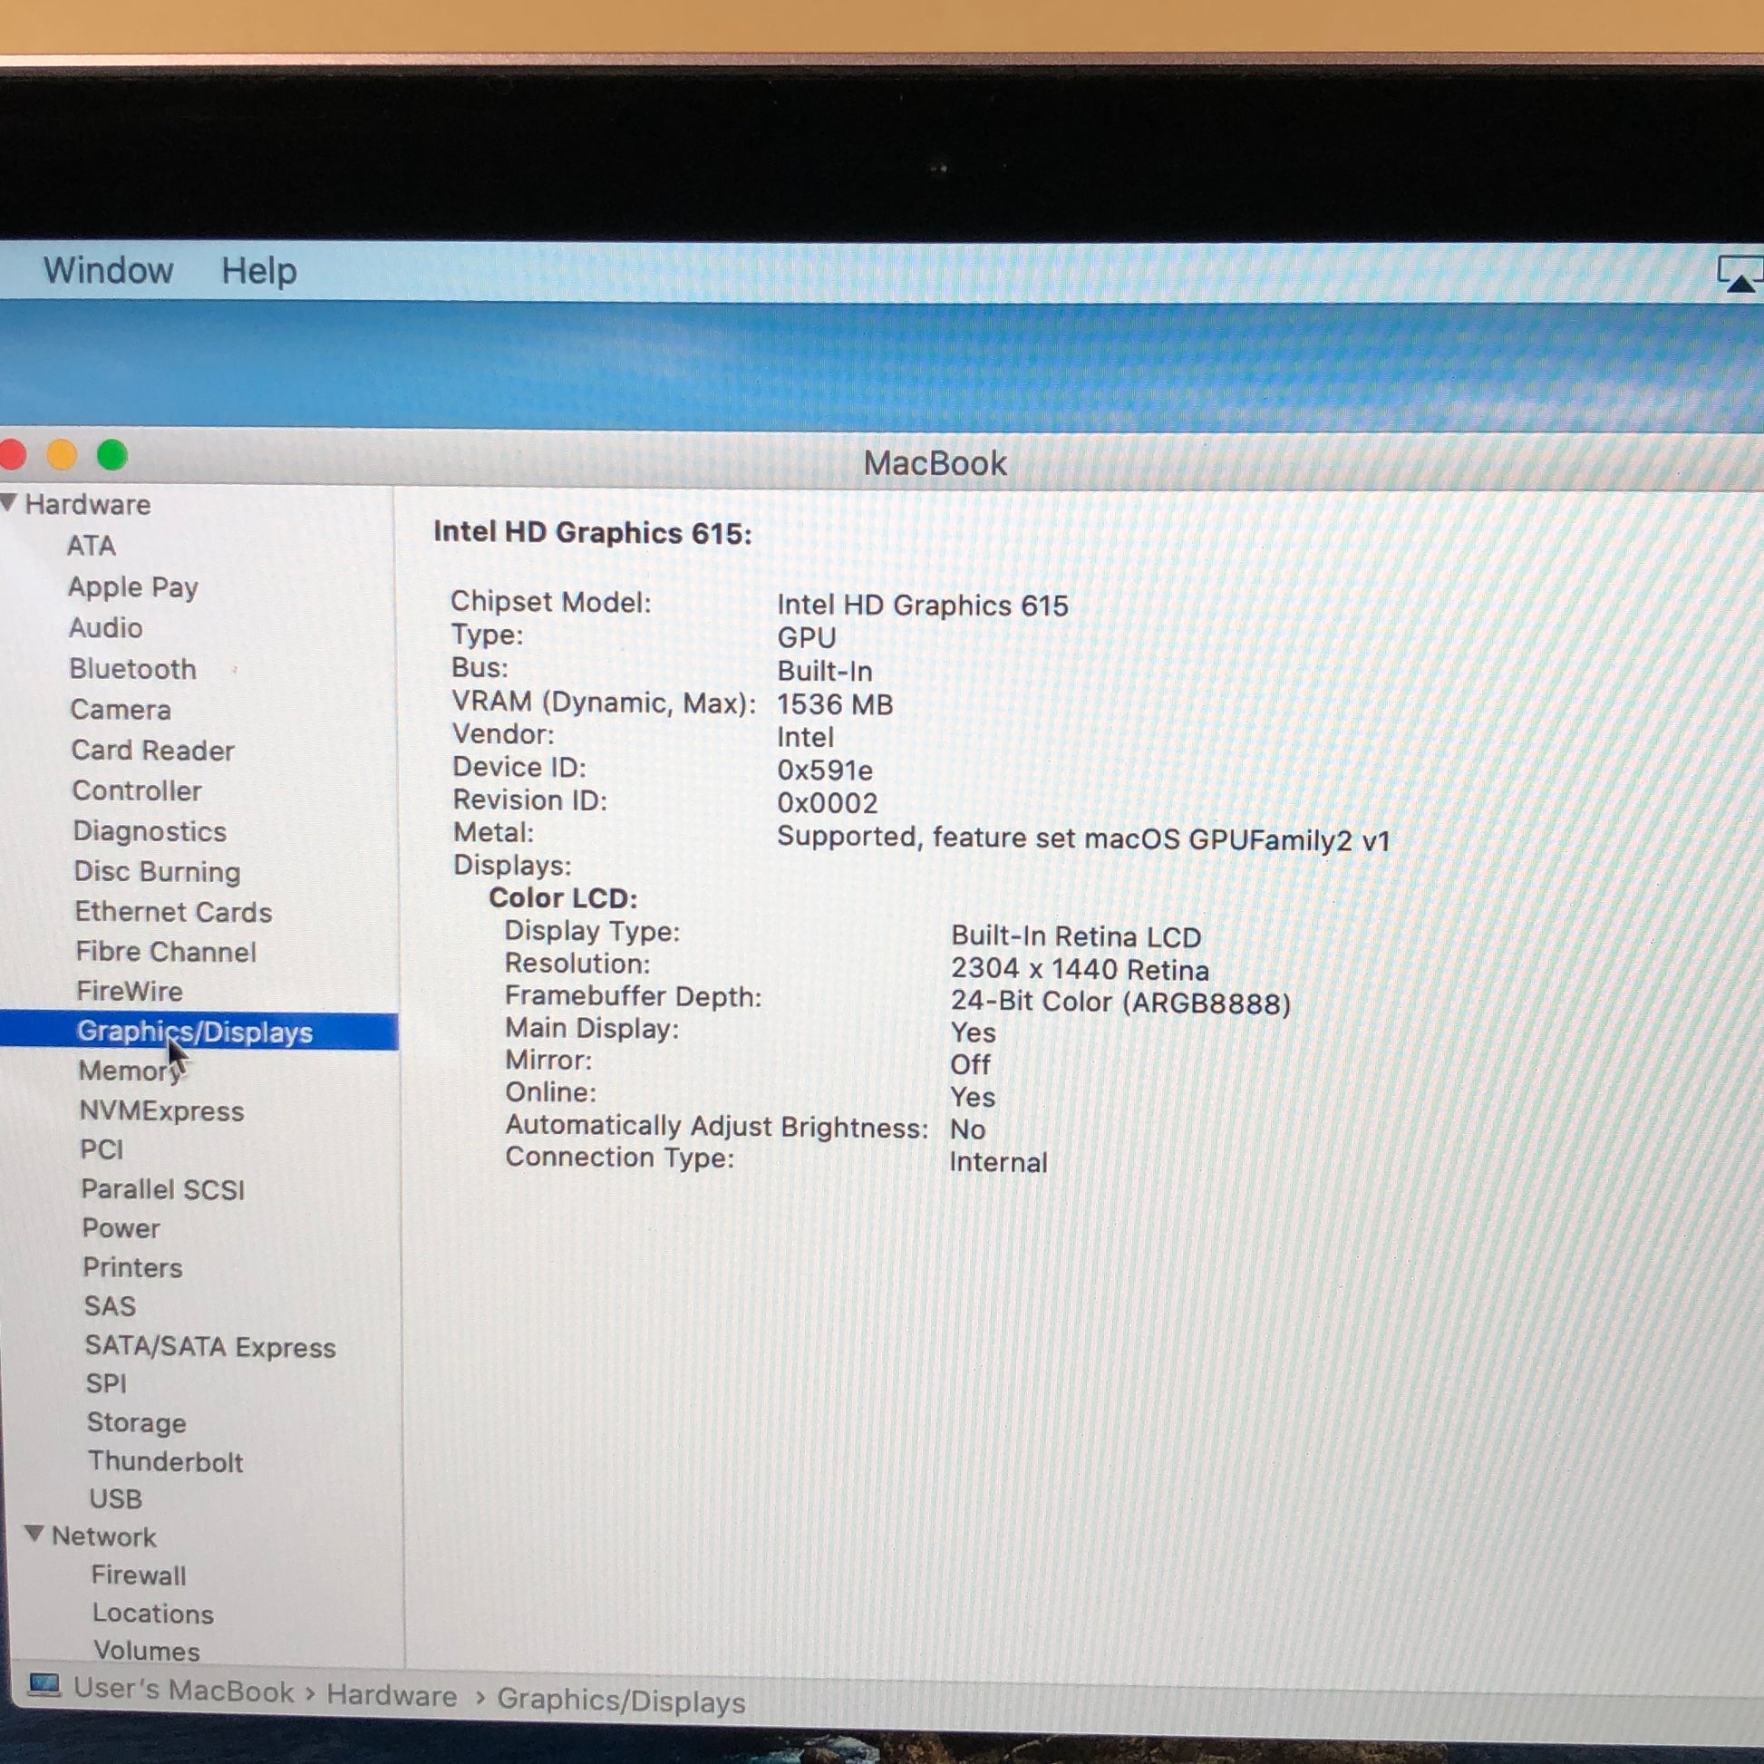Select Parallel SCSI in the sidebar
This screenshot has width=1764, height=1764.
pos(162,1188)
